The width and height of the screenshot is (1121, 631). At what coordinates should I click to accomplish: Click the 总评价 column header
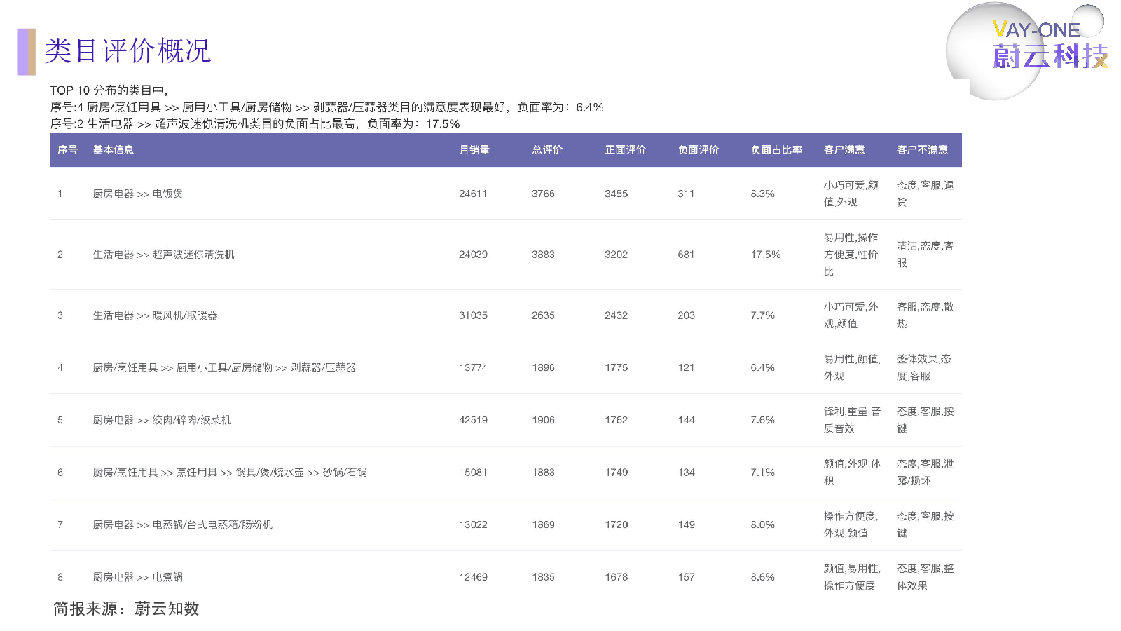[547, 150]
